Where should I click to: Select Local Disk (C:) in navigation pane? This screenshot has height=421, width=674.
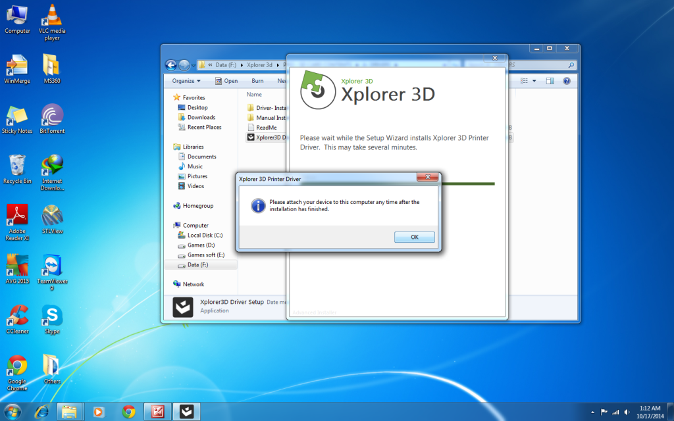[x=205, y=235]
